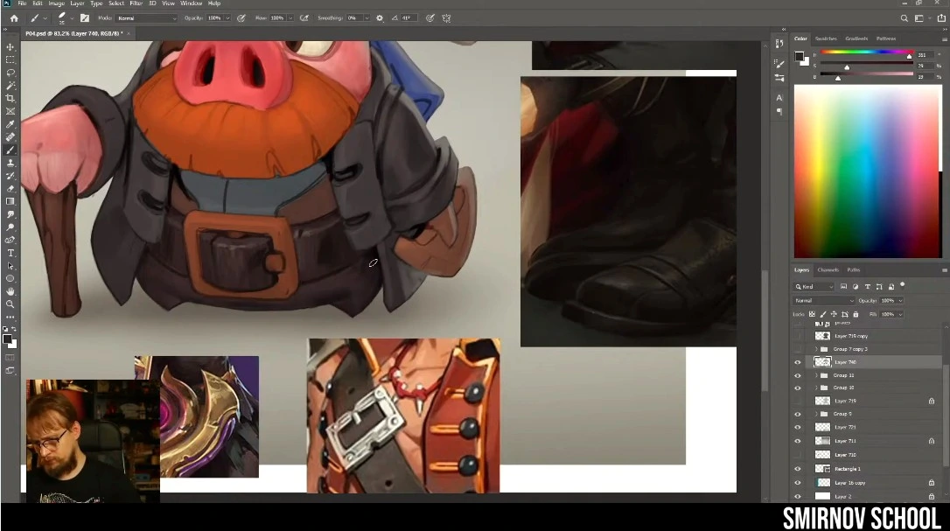
Task: Choose the Horizontal Type tool
Action: point(10,253)
